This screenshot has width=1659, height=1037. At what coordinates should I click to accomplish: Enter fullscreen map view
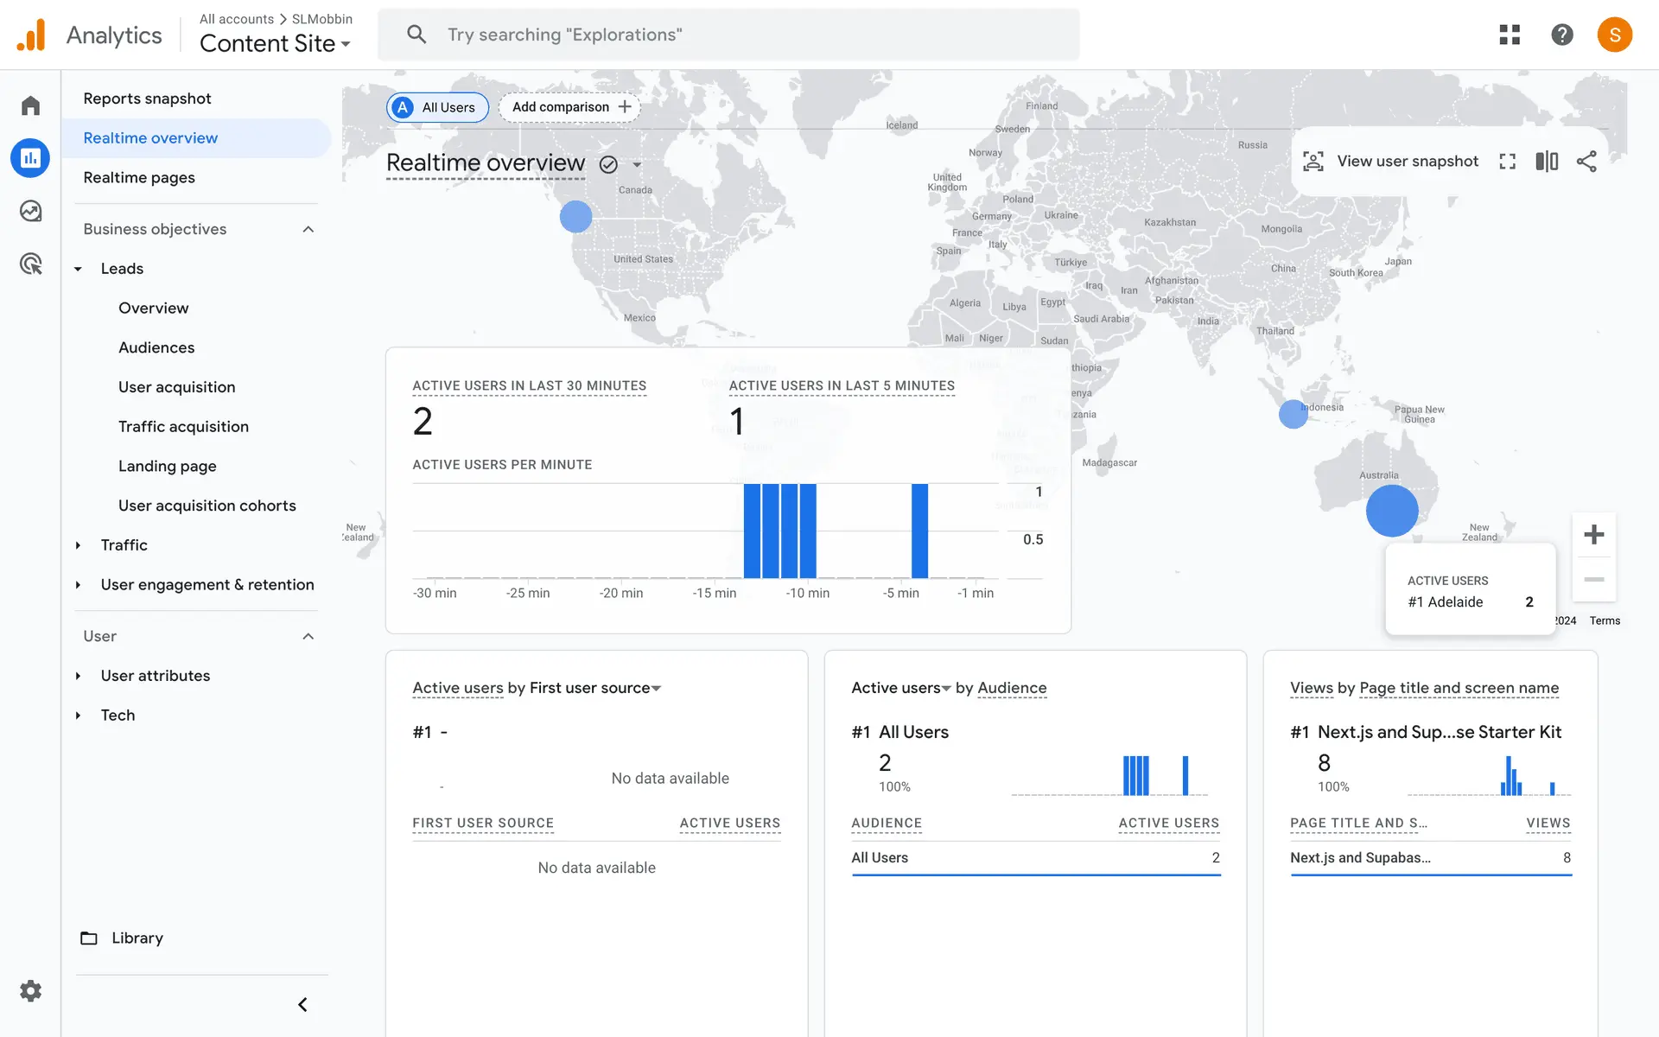pos(1508,162)
